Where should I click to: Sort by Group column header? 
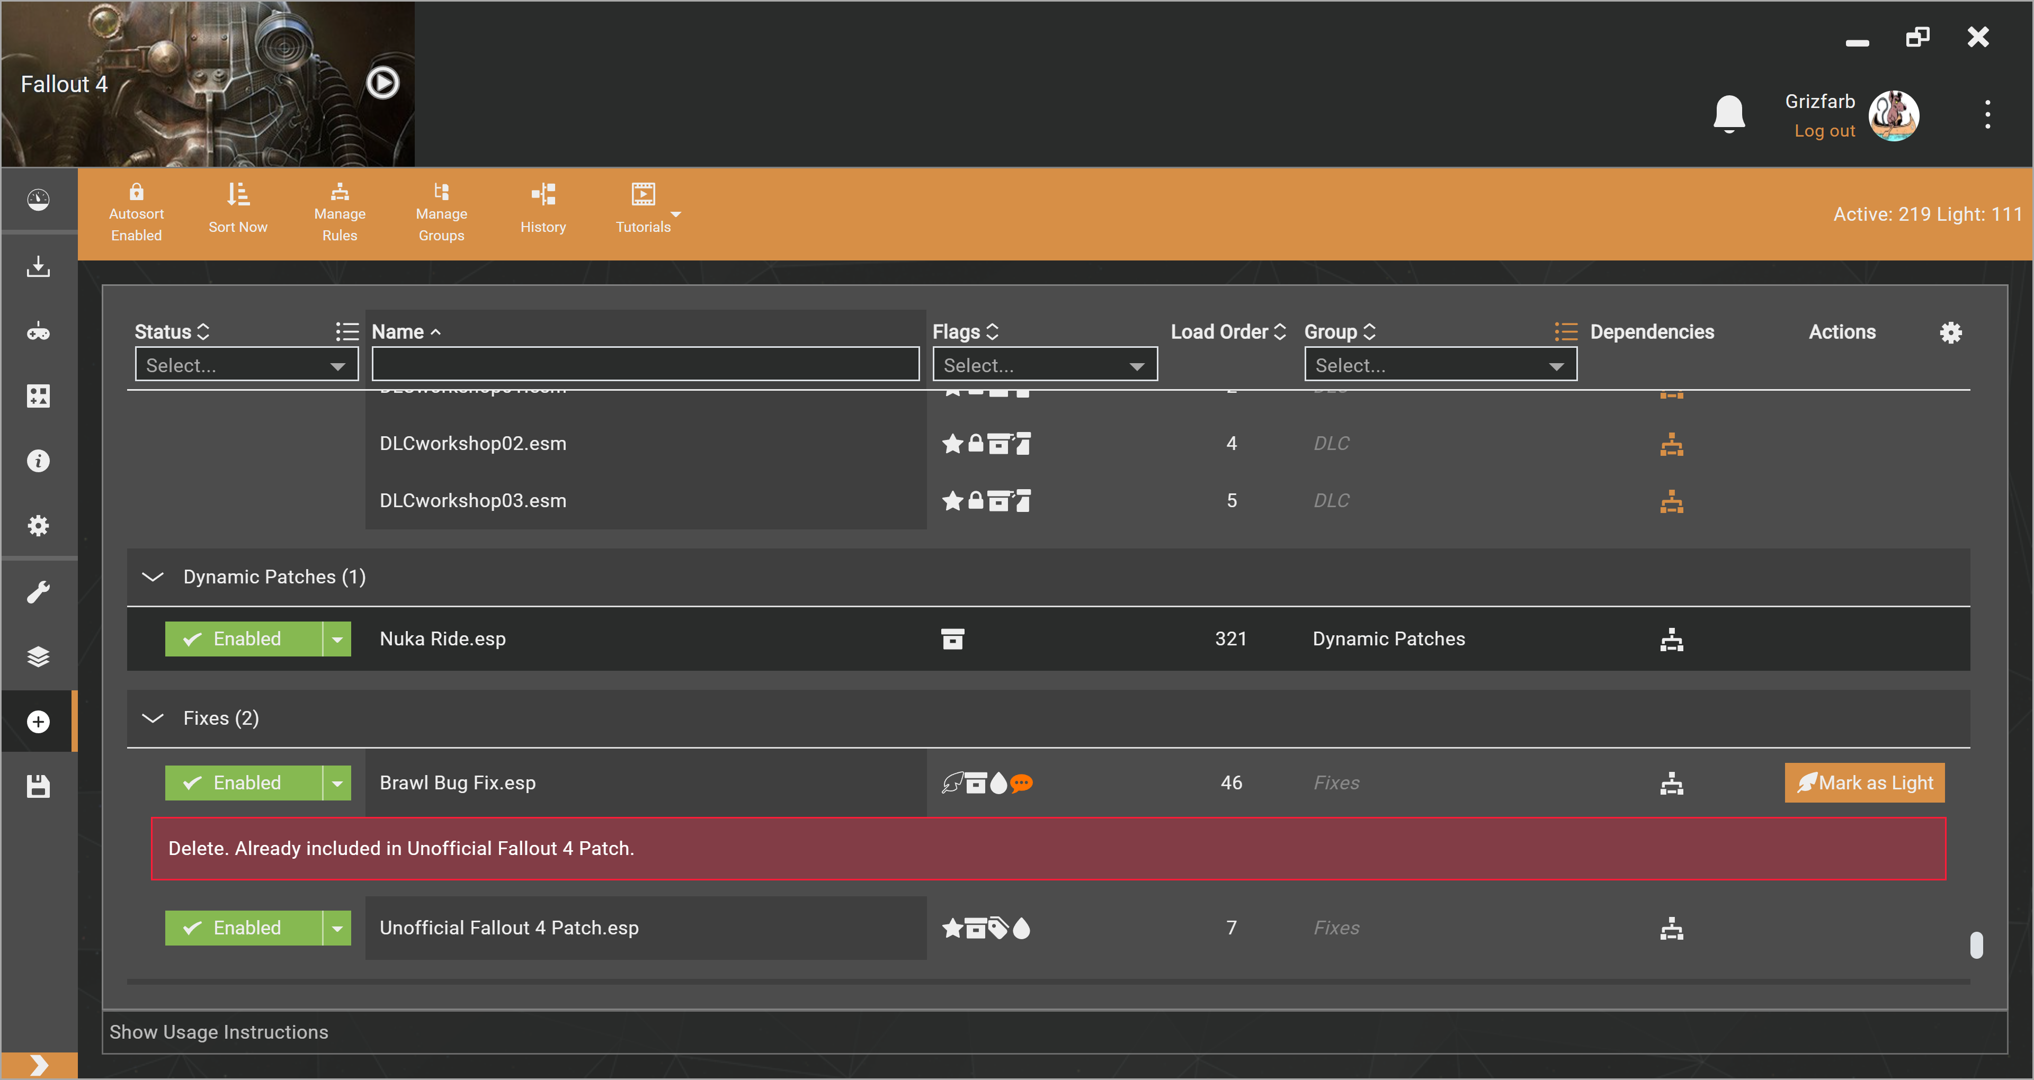click(1340, 331)
